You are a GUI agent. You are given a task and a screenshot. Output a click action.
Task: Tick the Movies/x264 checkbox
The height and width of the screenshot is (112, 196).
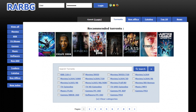click(133, 75)
